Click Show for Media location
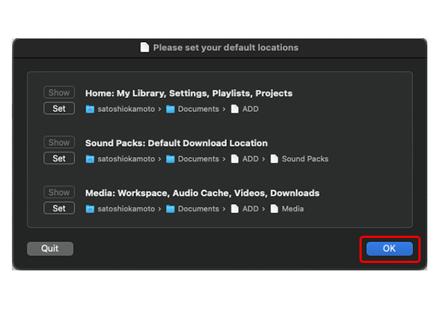 tap(59, 192)
